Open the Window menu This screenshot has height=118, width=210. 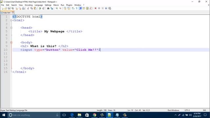tap(78, 5)
